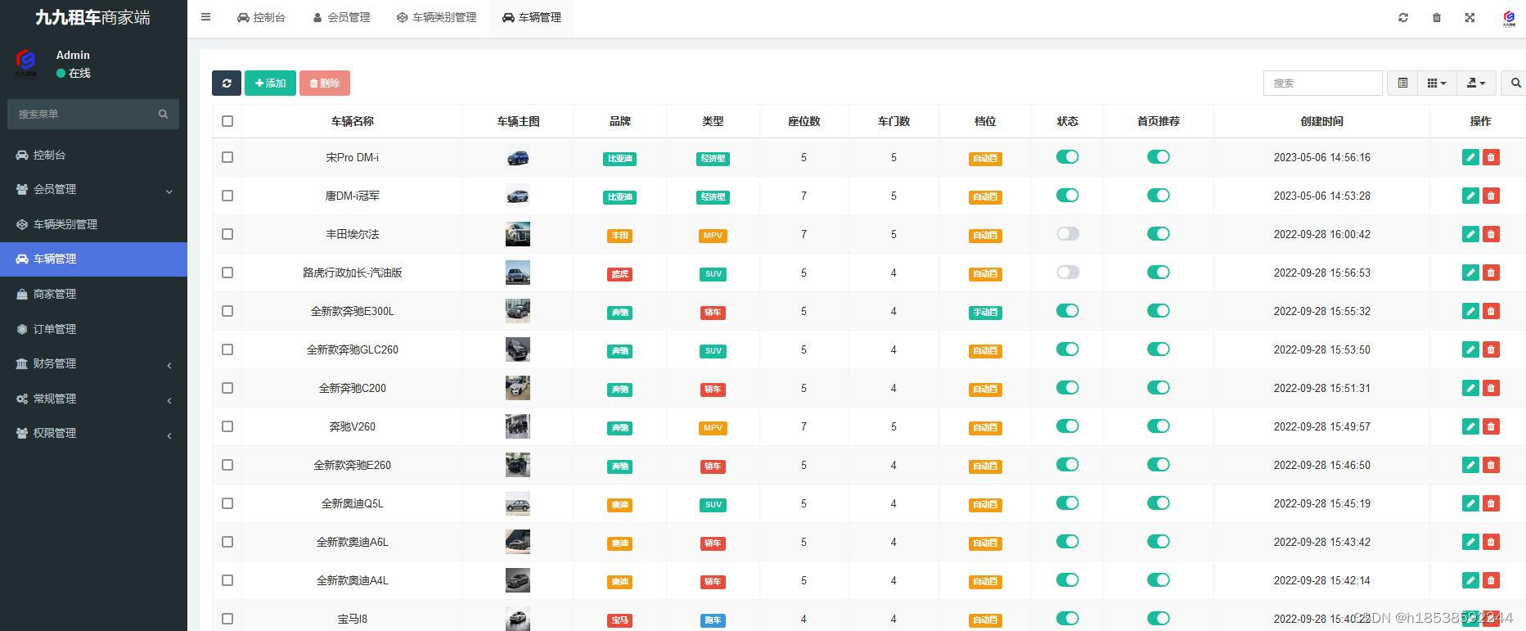Expand the 权限管理 sidebar menu

[x=93, y=433]
